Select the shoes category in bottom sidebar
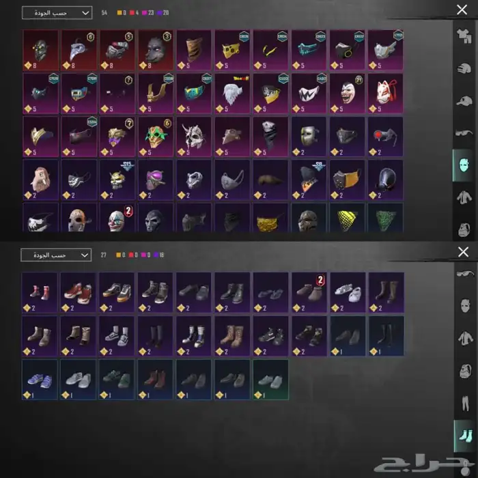 tap(465, 436)
